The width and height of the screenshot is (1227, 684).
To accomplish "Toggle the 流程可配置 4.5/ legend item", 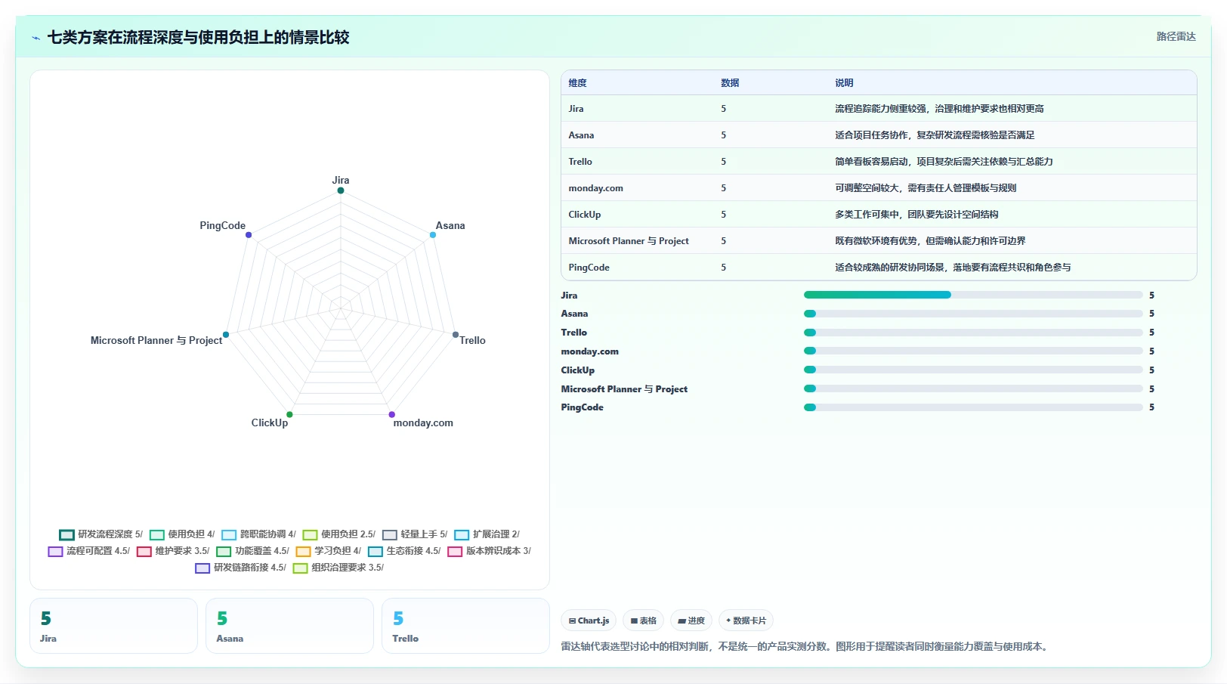I will (89, 551).
